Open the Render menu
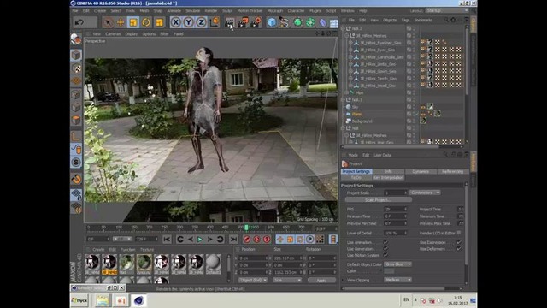The height and width of the screenshot is (308, 547). click(211, 11)
